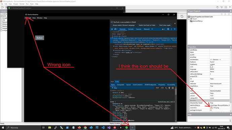This screenshot has height=130, width=232.
Task: Click the gray Button in the app
Action: pos(39,38)
